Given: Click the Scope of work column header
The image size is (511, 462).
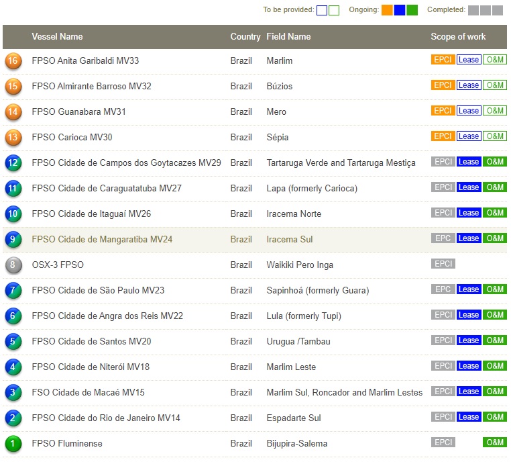Looking at the screenshot, I should 458,37.
